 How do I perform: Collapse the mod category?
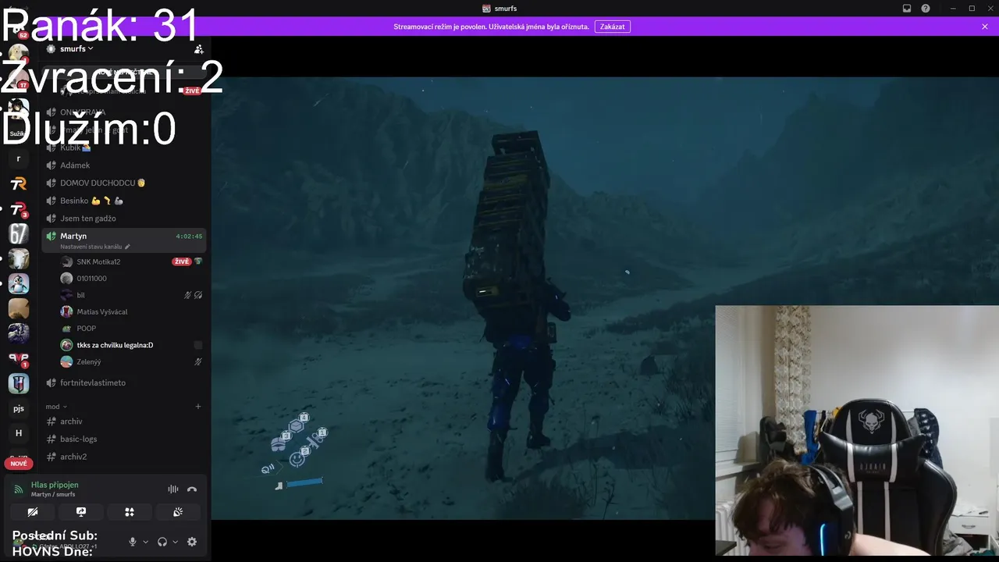click(56, 407)
